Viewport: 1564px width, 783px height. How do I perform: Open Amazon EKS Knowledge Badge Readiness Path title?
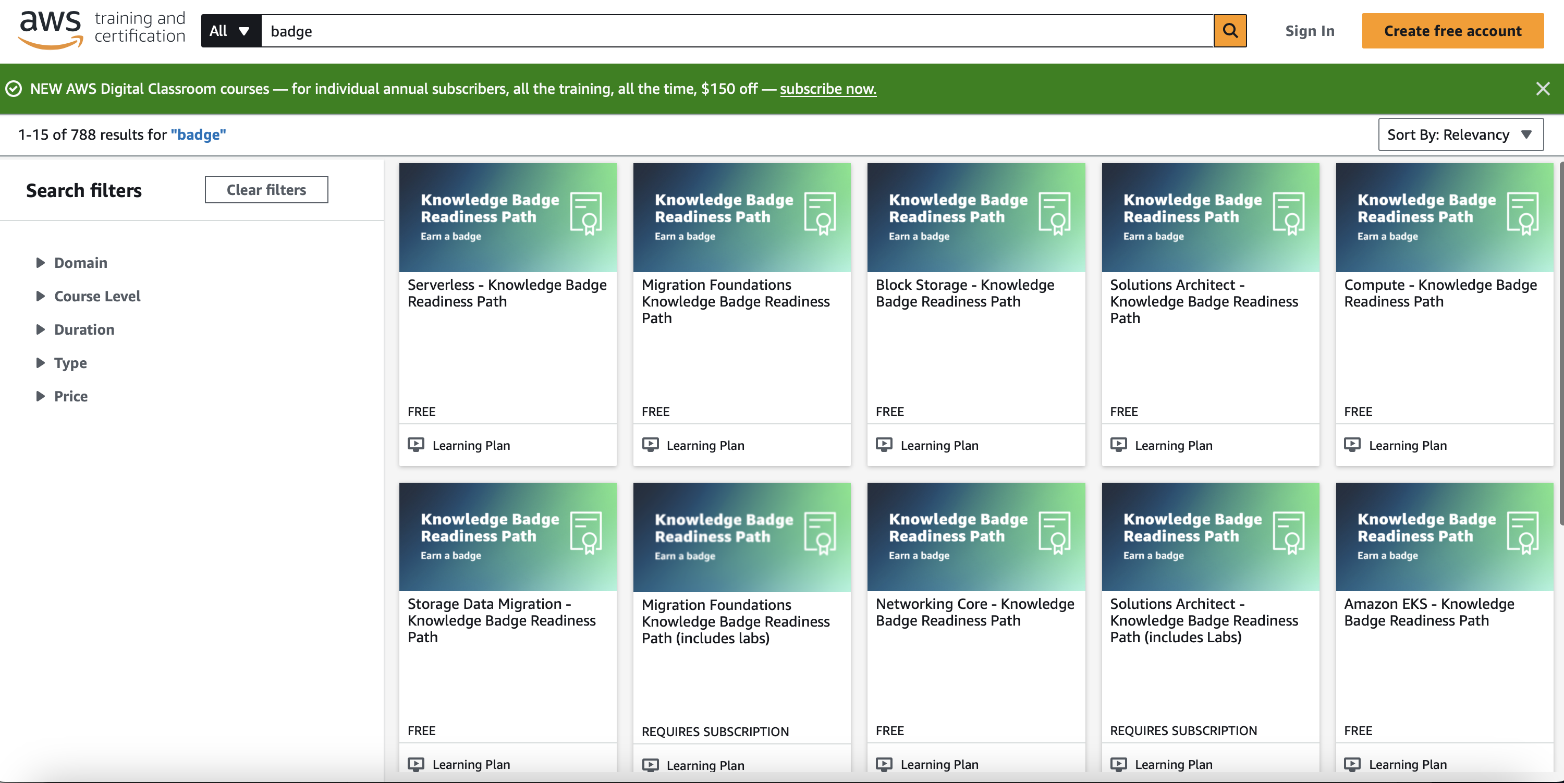(x=1428, y=613)
